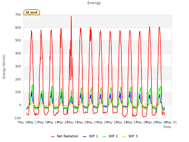Click the Time axis label

coord(167,127)
